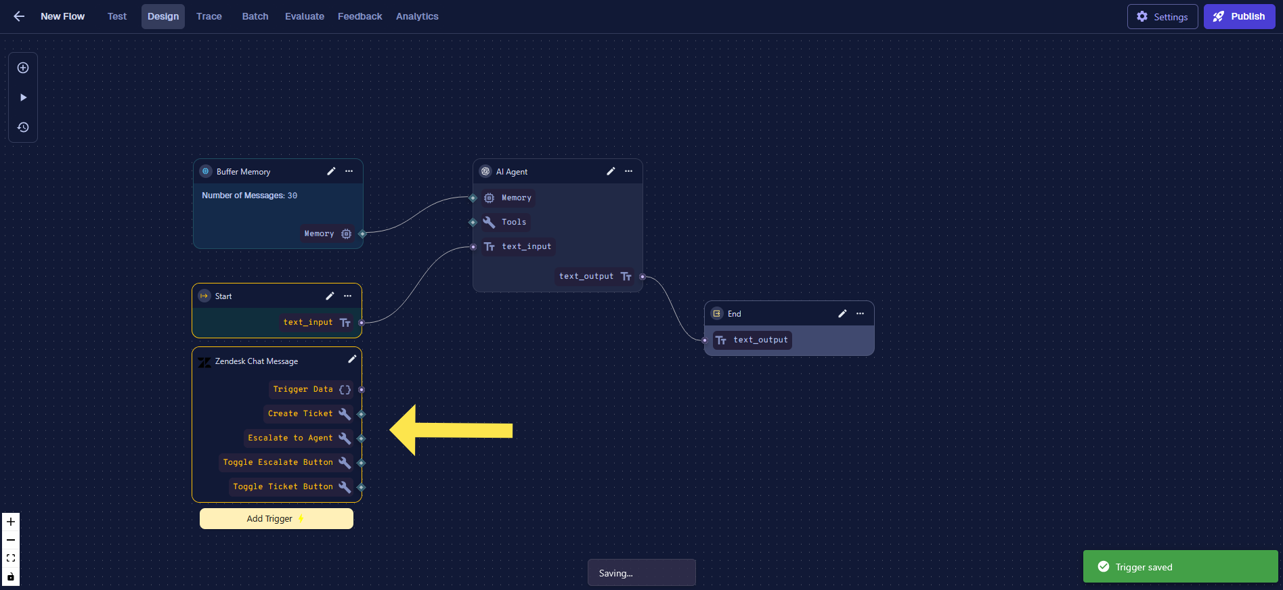Switch to the Trace tab

[209, 16]
